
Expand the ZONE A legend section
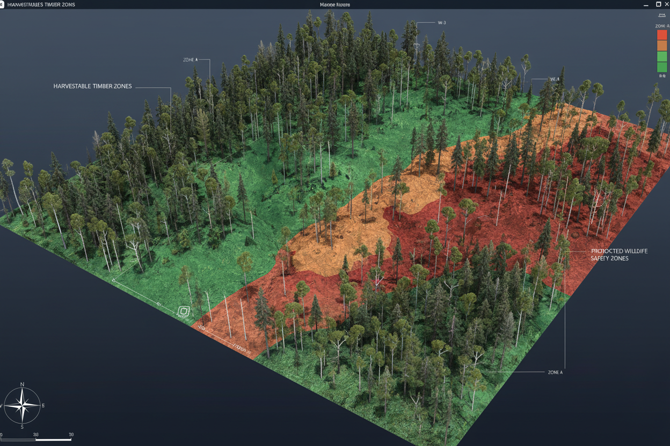[662, 25]
